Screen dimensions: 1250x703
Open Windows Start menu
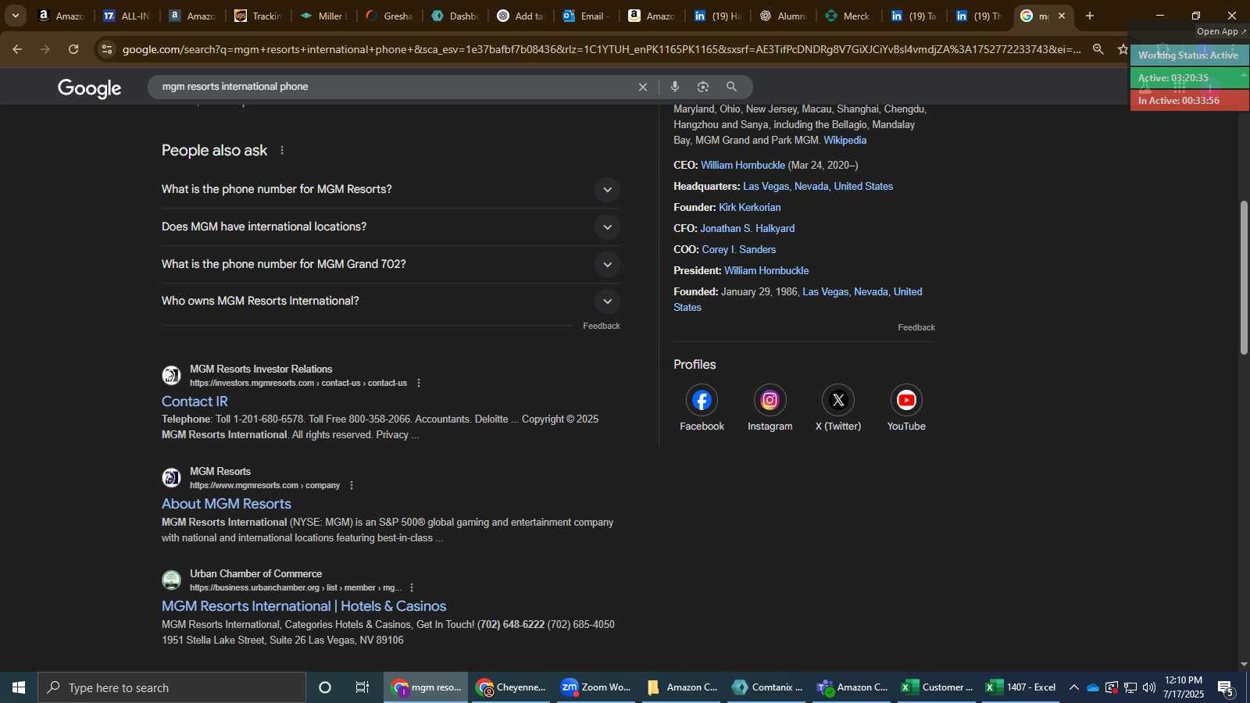19,687
